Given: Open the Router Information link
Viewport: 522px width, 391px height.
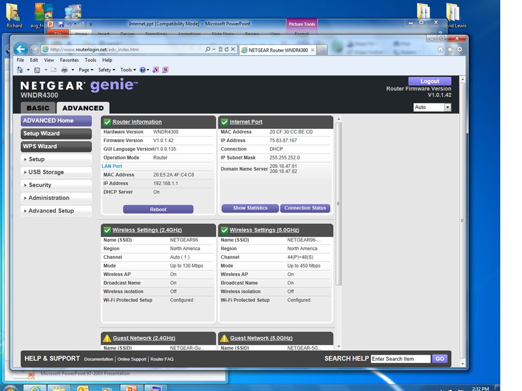Looking at the screenshot, I should click(137, 122).
